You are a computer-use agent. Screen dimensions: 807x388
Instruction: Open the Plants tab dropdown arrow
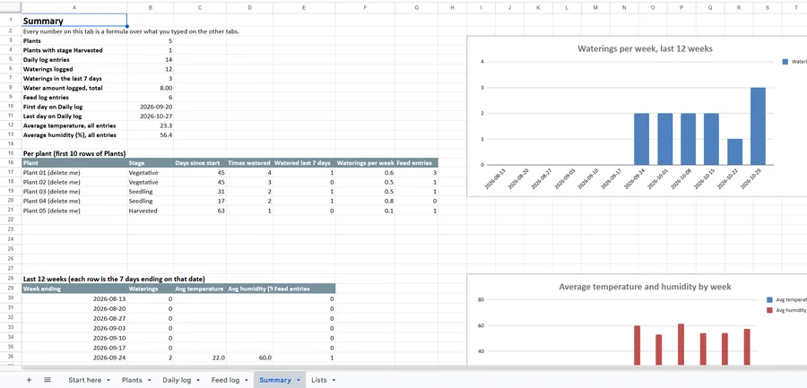click(149, 380)
